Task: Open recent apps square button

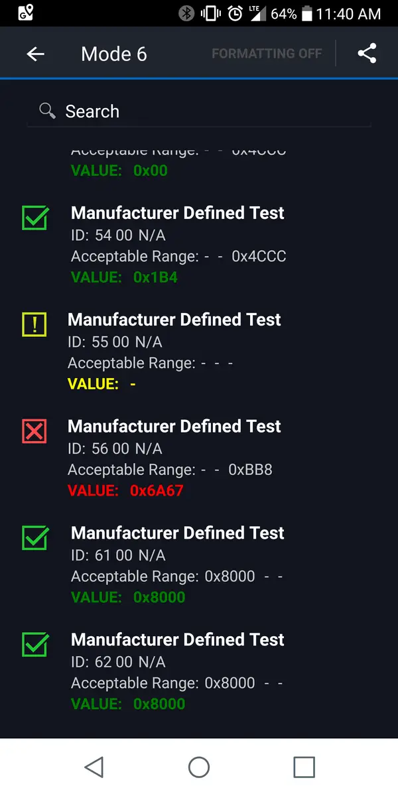Action: 304,767
